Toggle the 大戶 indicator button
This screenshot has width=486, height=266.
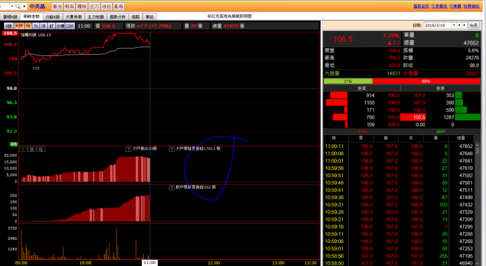point(19,26)
